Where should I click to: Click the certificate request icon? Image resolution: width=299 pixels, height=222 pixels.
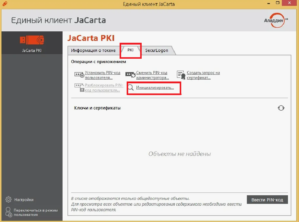coord(181,75)
